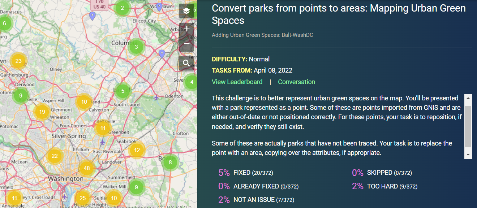477x208 pixels.
Task: Select the purple task pin east of Columbia
Action: coord(162,54)
